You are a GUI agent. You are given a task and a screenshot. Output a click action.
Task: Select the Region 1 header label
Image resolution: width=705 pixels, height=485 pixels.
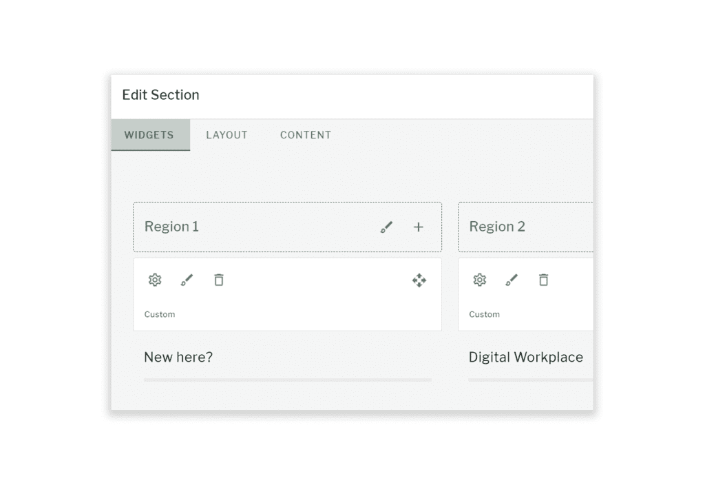coord(171,227)
